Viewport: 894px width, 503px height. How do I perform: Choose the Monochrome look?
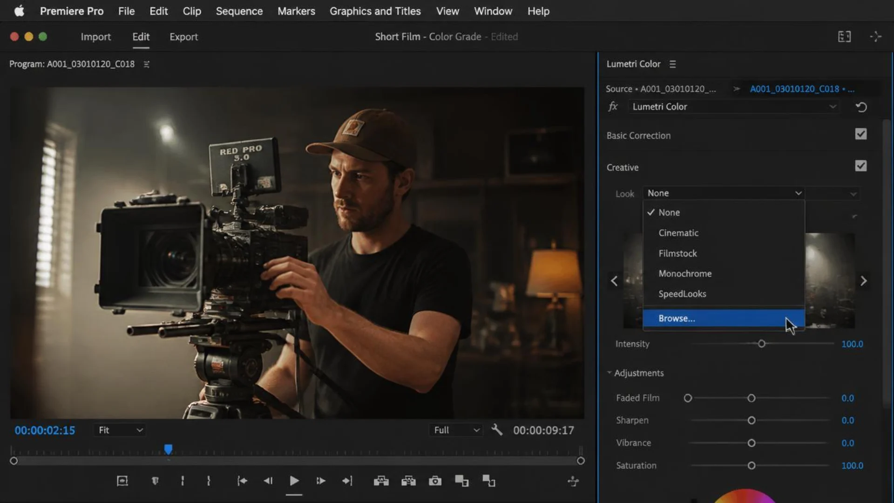click(724, 273)
